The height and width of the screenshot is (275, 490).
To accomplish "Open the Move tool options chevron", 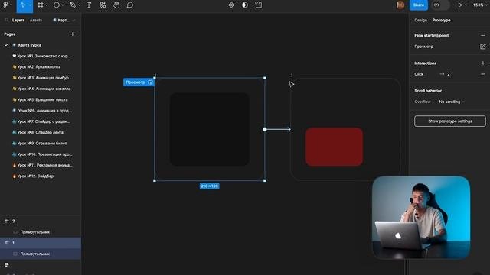I will [30, 5].
